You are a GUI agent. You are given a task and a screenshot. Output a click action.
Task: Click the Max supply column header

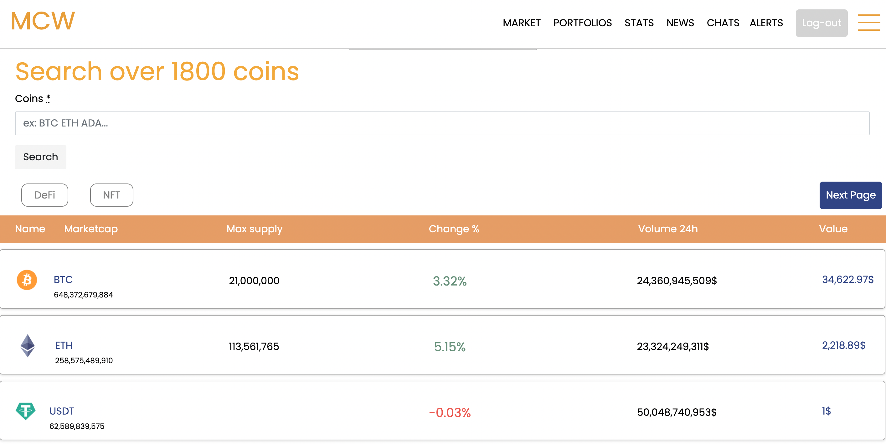tap(255, 230)
